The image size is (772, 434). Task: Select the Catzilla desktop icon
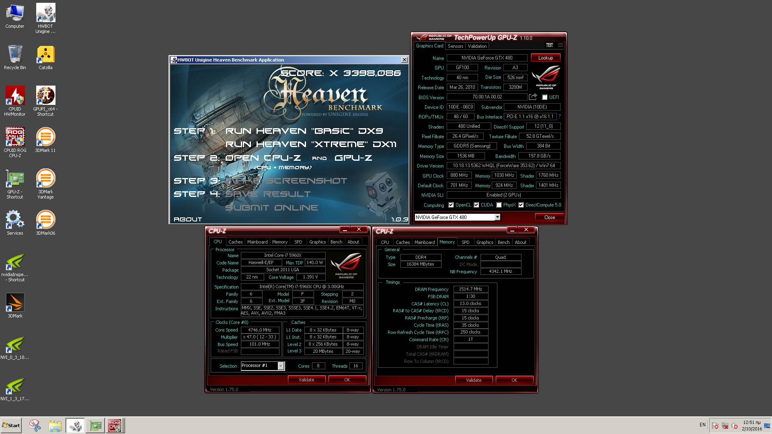tap(45, 57)
